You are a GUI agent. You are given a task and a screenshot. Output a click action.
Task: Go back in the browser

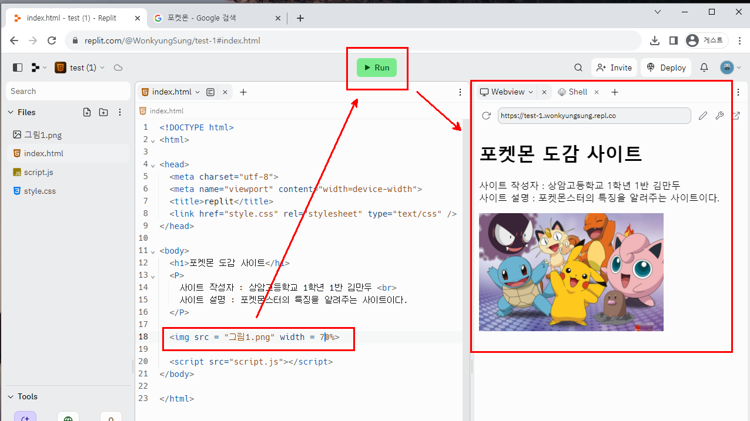(x=14, y=41)
